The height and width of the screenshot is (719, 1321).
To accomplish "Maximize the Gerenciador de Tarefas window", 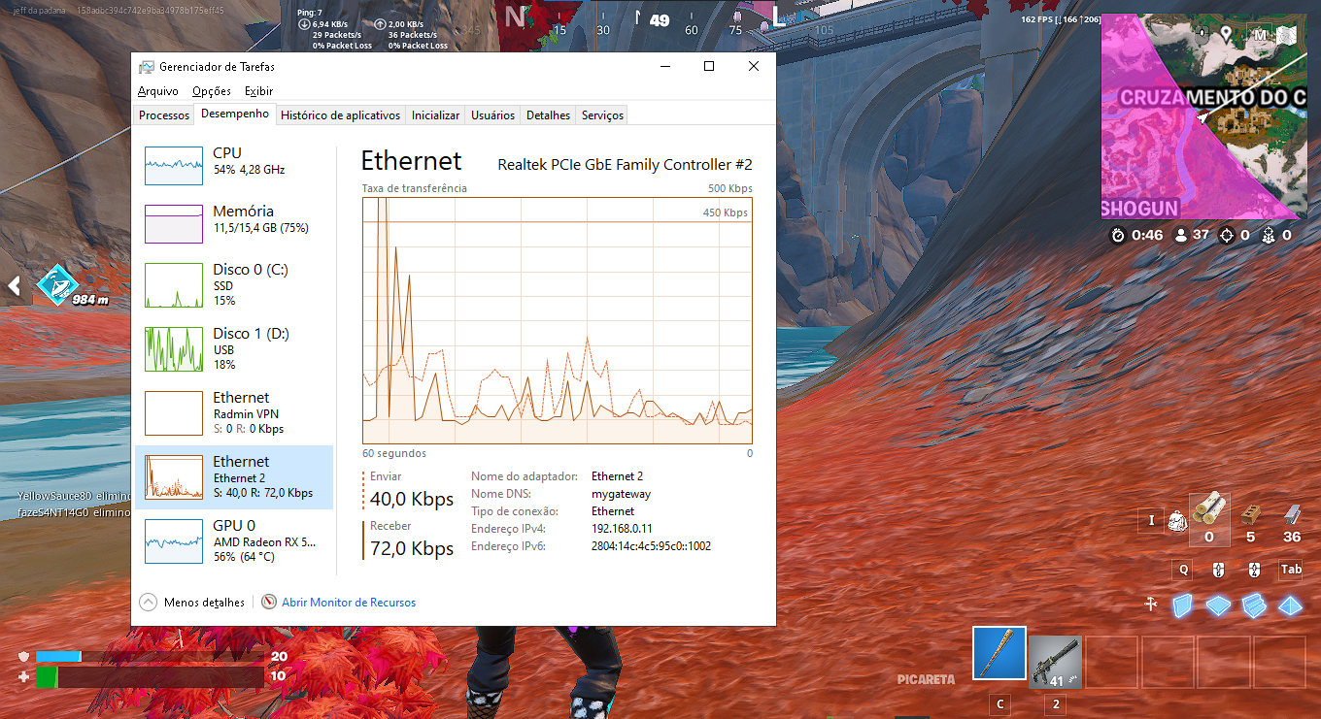I will (709, 66).
